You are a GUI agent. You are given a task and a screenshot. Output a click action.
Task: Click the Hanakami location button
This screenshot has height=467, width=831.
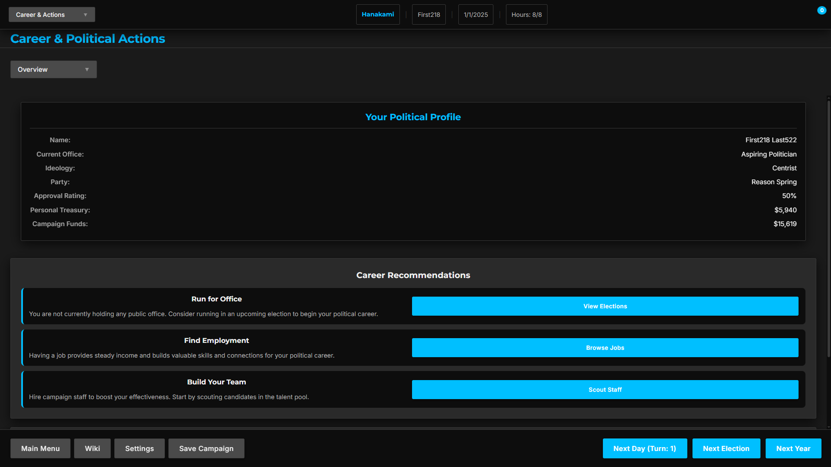377,15
